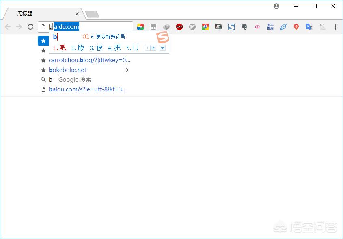Open bokeboke.net suggestion
Image resolution: width=343 pixels, height=239 pixels.
(x=68, y=70)
